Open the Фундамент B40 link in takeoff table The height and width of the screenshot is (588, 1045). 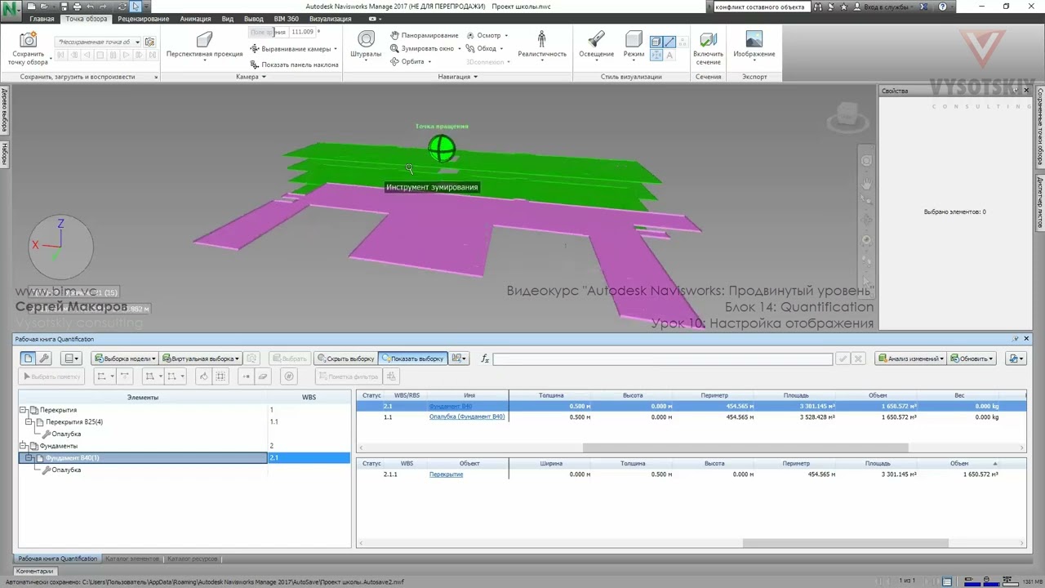tap(451, 406)
